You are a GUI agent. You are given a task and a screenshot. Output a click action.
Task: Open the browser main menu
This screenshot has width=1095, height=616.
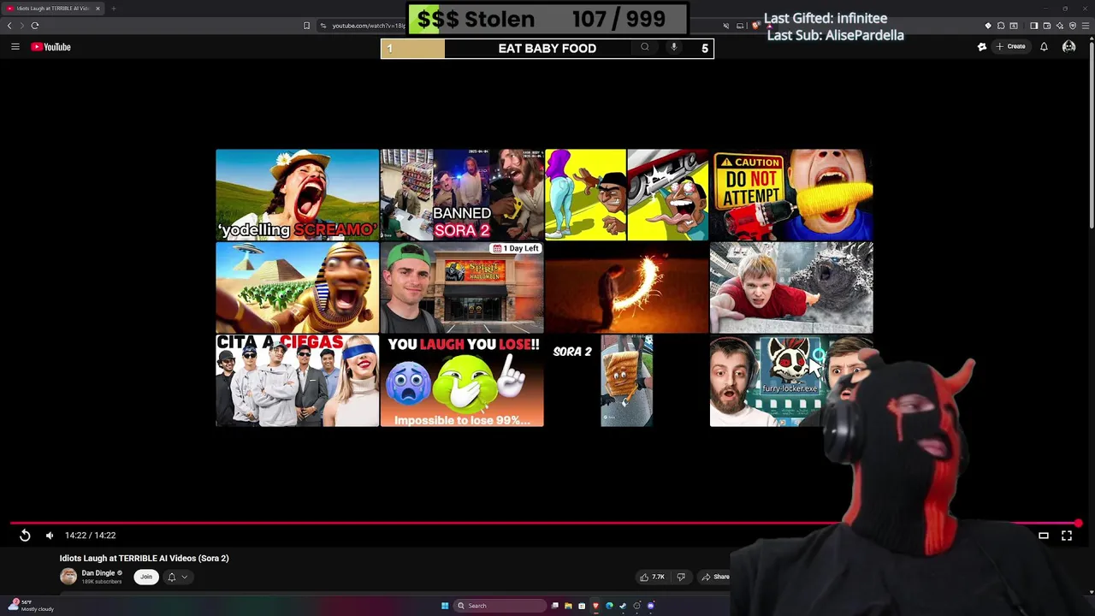1086,26
